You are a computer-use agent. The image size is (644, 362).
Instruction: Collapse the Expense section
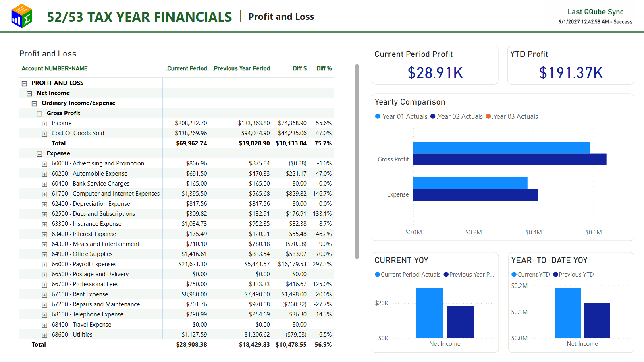tap(39, 154)
